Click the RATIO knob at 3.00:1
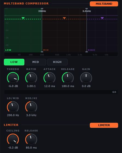 (x=31, y=78)
